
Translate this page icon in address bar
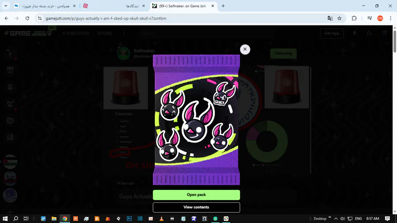coord(330,18)
